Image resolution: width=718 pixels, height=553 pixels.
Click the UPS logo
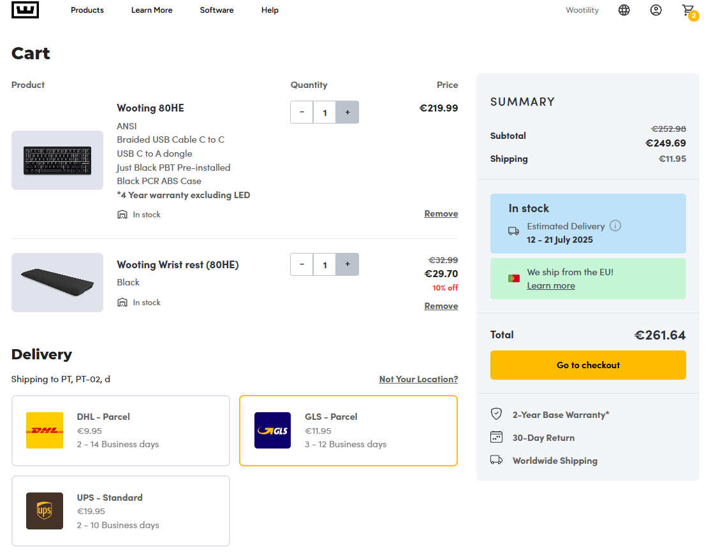click(45, 511)
